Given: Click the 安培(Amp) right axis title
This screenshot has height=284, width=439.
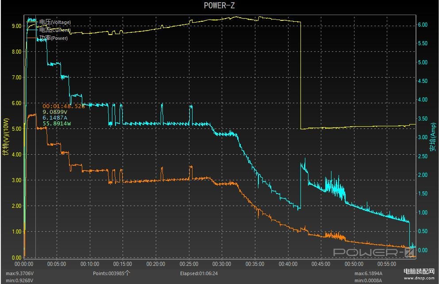Looking at the screenshot, I should pos(433,137).
